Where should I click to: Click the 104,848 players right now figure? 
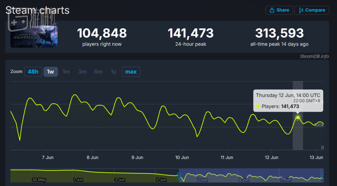102,33
